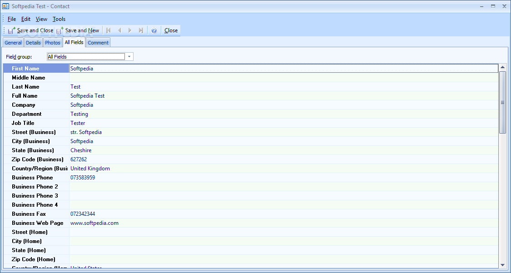
Task: Expand the Field group dropdown arrow
Action: [x=129, y=57]
